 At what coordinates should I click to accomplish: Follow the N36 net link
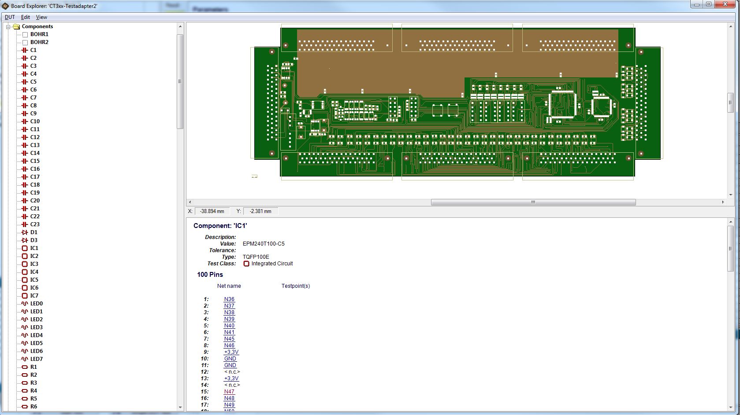pos(229,299)
